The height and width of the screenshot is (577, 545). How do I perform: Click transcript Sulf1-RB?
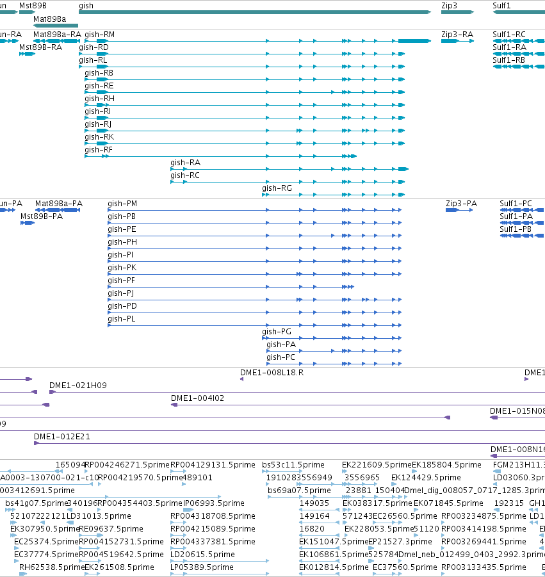[x=519, y=67]
